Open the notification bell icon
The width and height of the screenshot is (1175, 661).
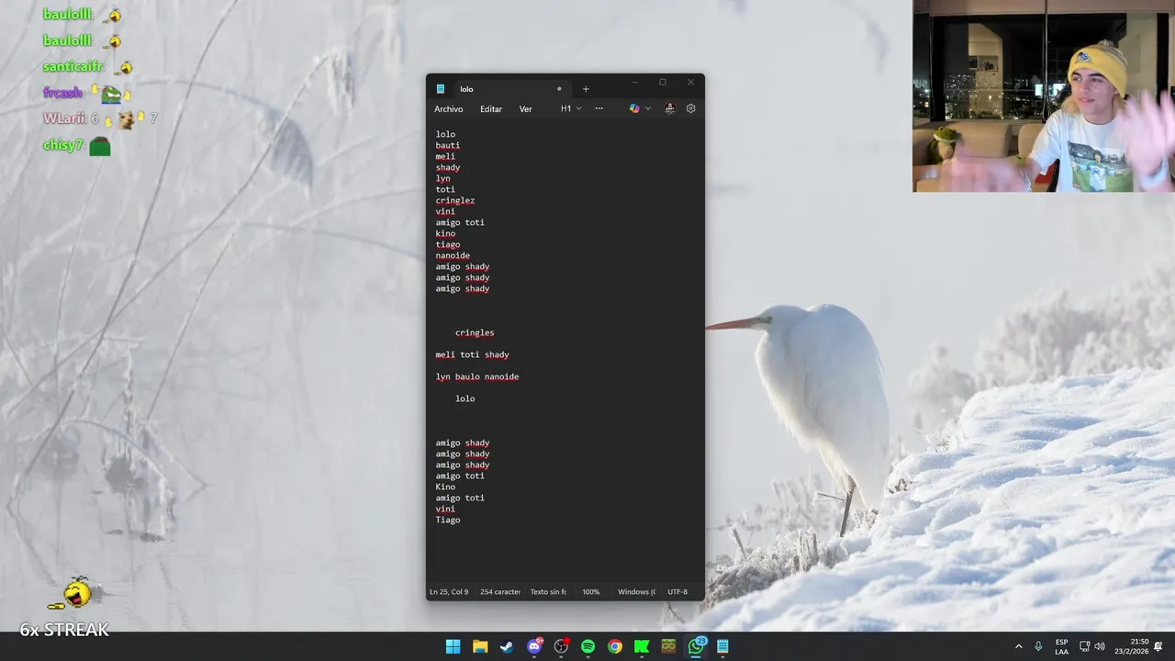pos(1158,646)
